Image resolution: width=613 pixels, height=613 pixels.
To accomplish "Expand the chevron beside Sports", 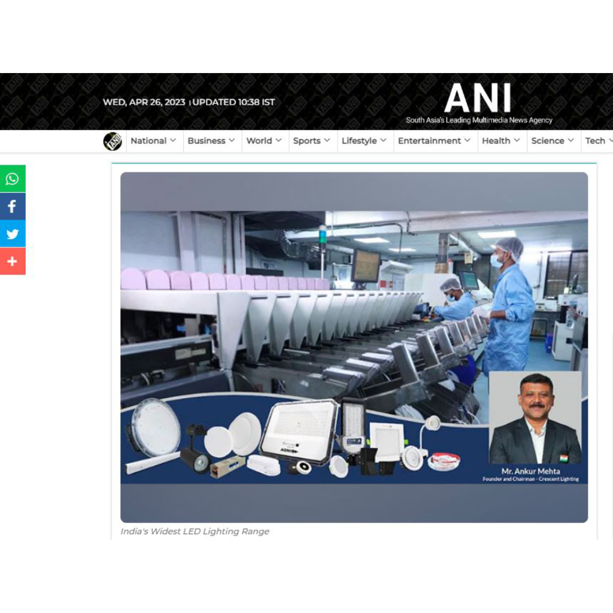I will click(327, 140).
